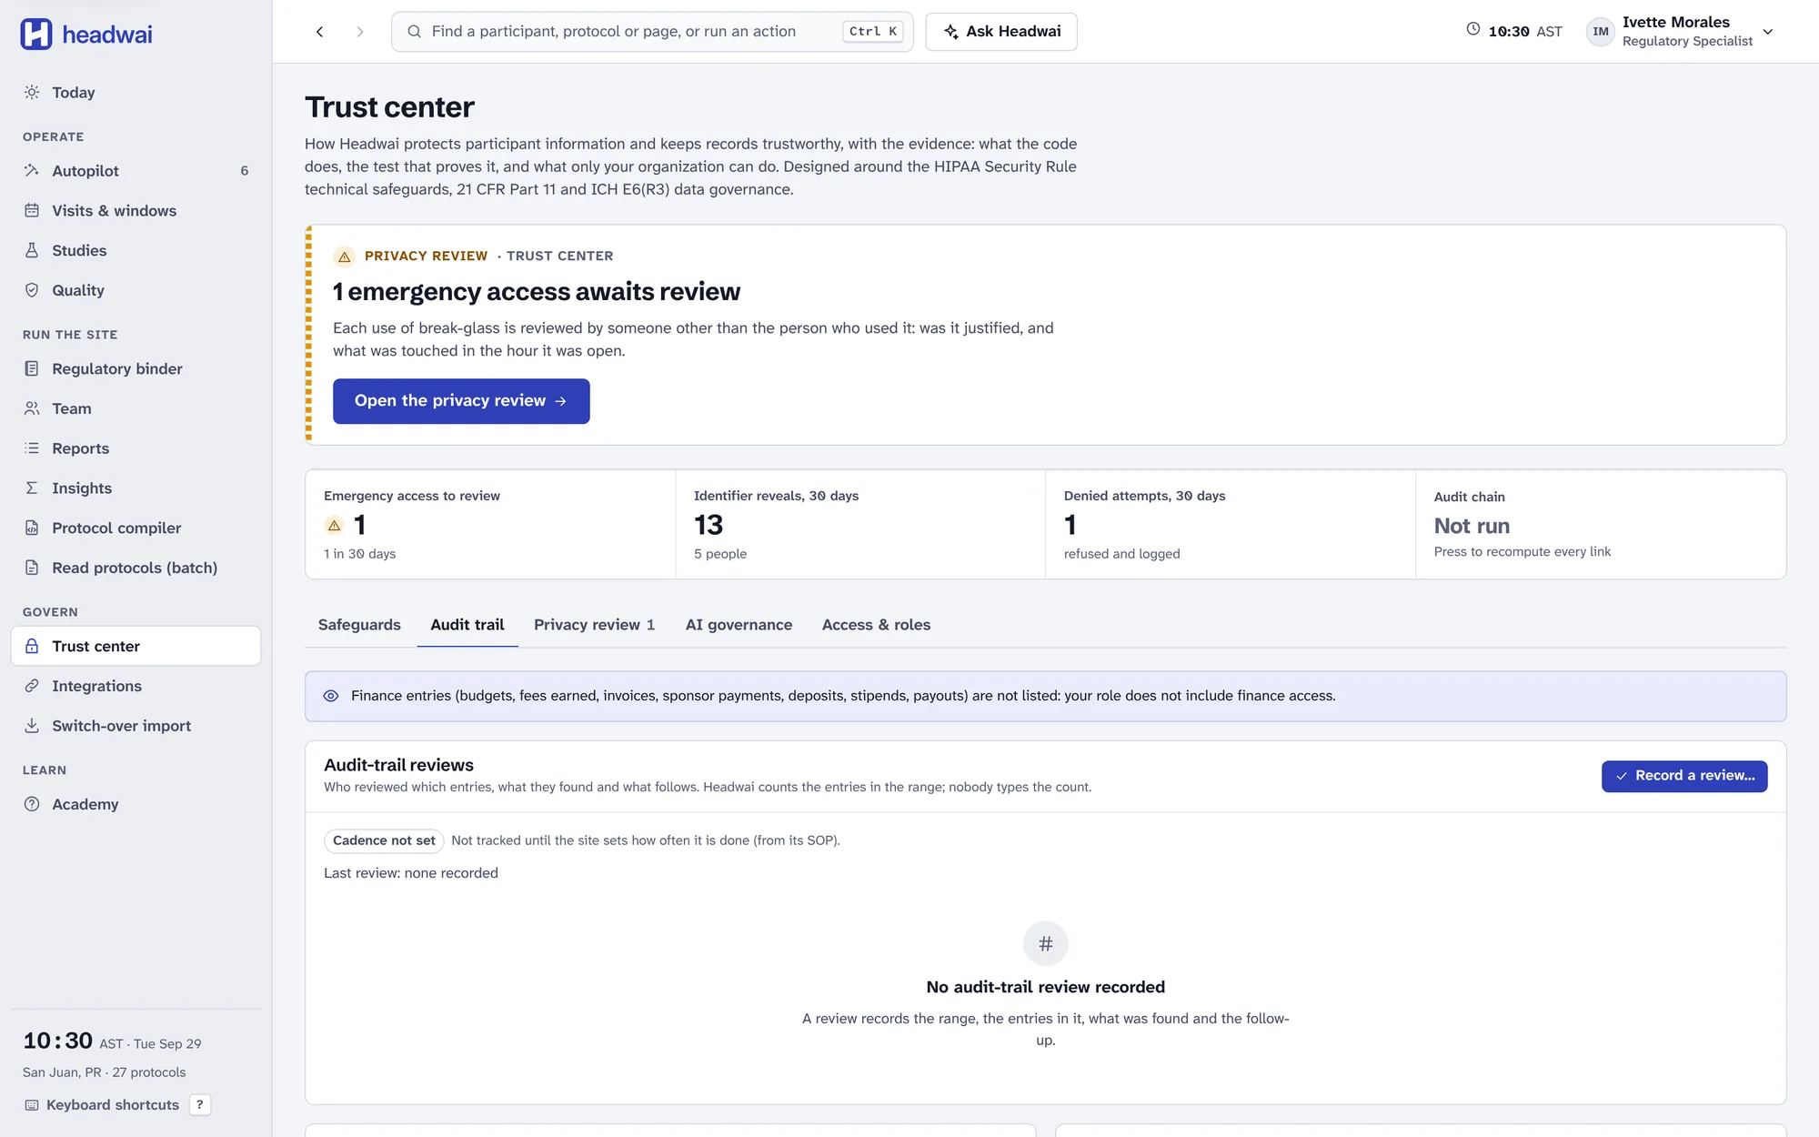Image resolution: width=1819 pixels, height=1137 pixels.
Task: Click the clock icon beside 10:30 AST
Action: point(1473,29)
